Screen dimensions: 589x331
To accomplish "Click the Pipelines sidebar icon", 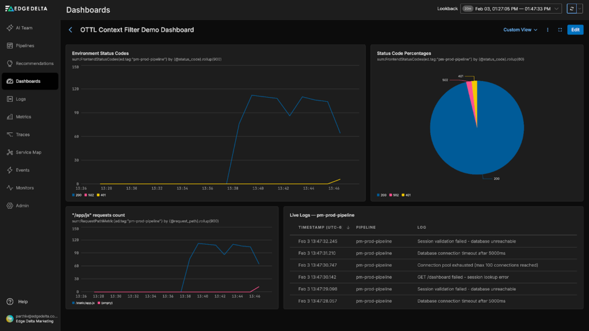I will point(10,45).
